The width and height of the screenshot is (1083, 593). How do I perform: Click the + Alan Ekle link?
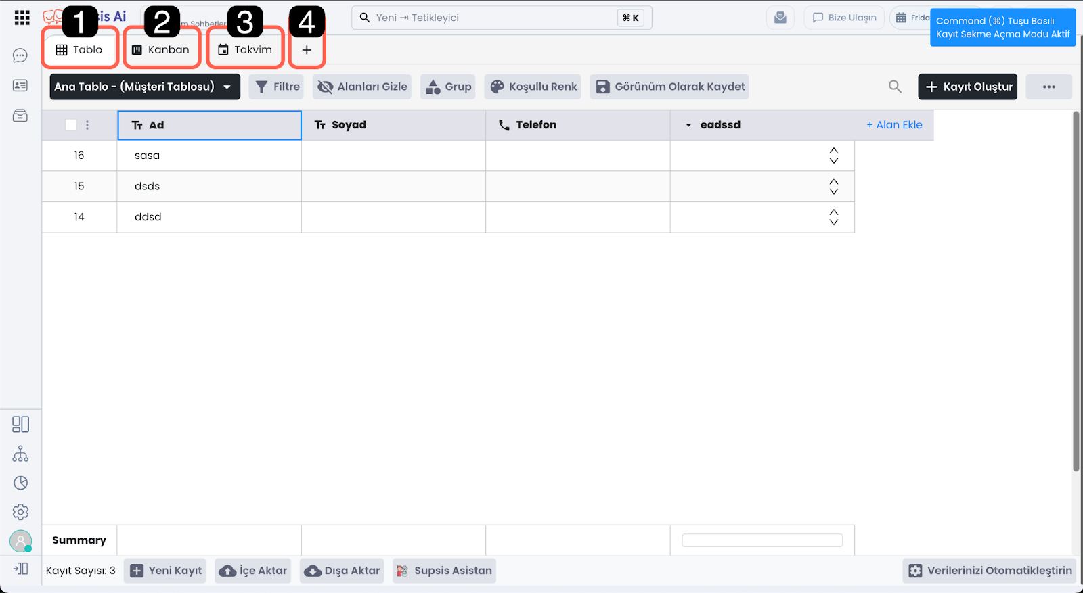pos(894,125)
